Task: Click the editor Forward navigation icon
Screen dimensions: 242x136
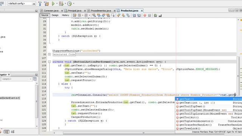Action: (x=86, y=15)
